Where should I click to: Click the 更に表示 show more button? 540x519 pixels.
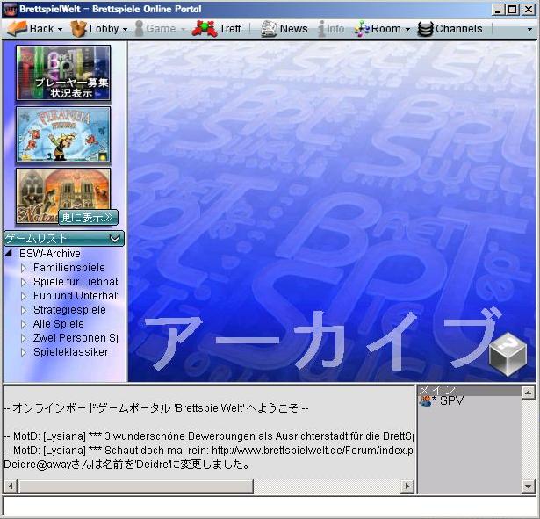pos(88,217)
